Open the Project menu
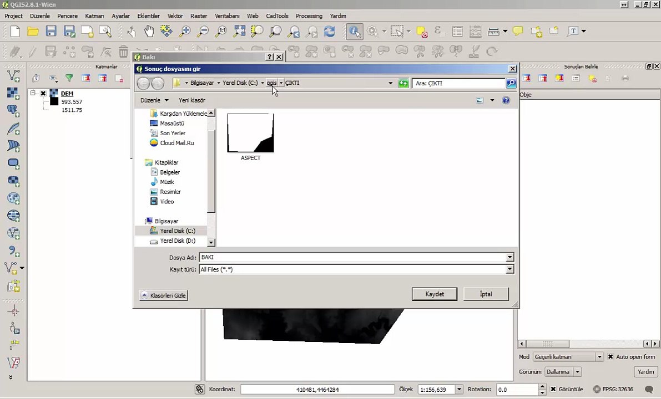This screenshot has height=399, width=661. 13,16
